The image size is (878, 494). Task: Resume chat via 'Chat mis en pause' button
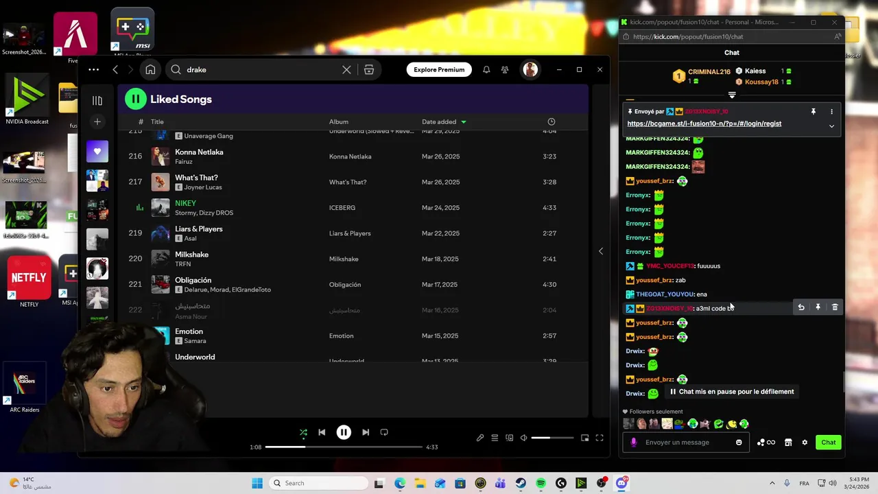(x=731, y=392)
